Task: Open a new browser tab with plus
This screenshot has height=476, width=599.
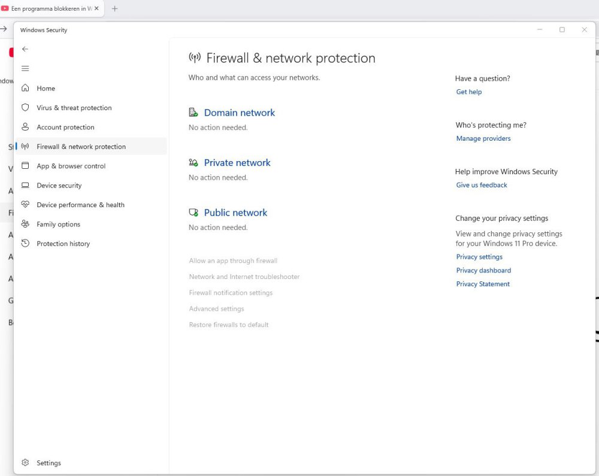Action: coord(114,8)
